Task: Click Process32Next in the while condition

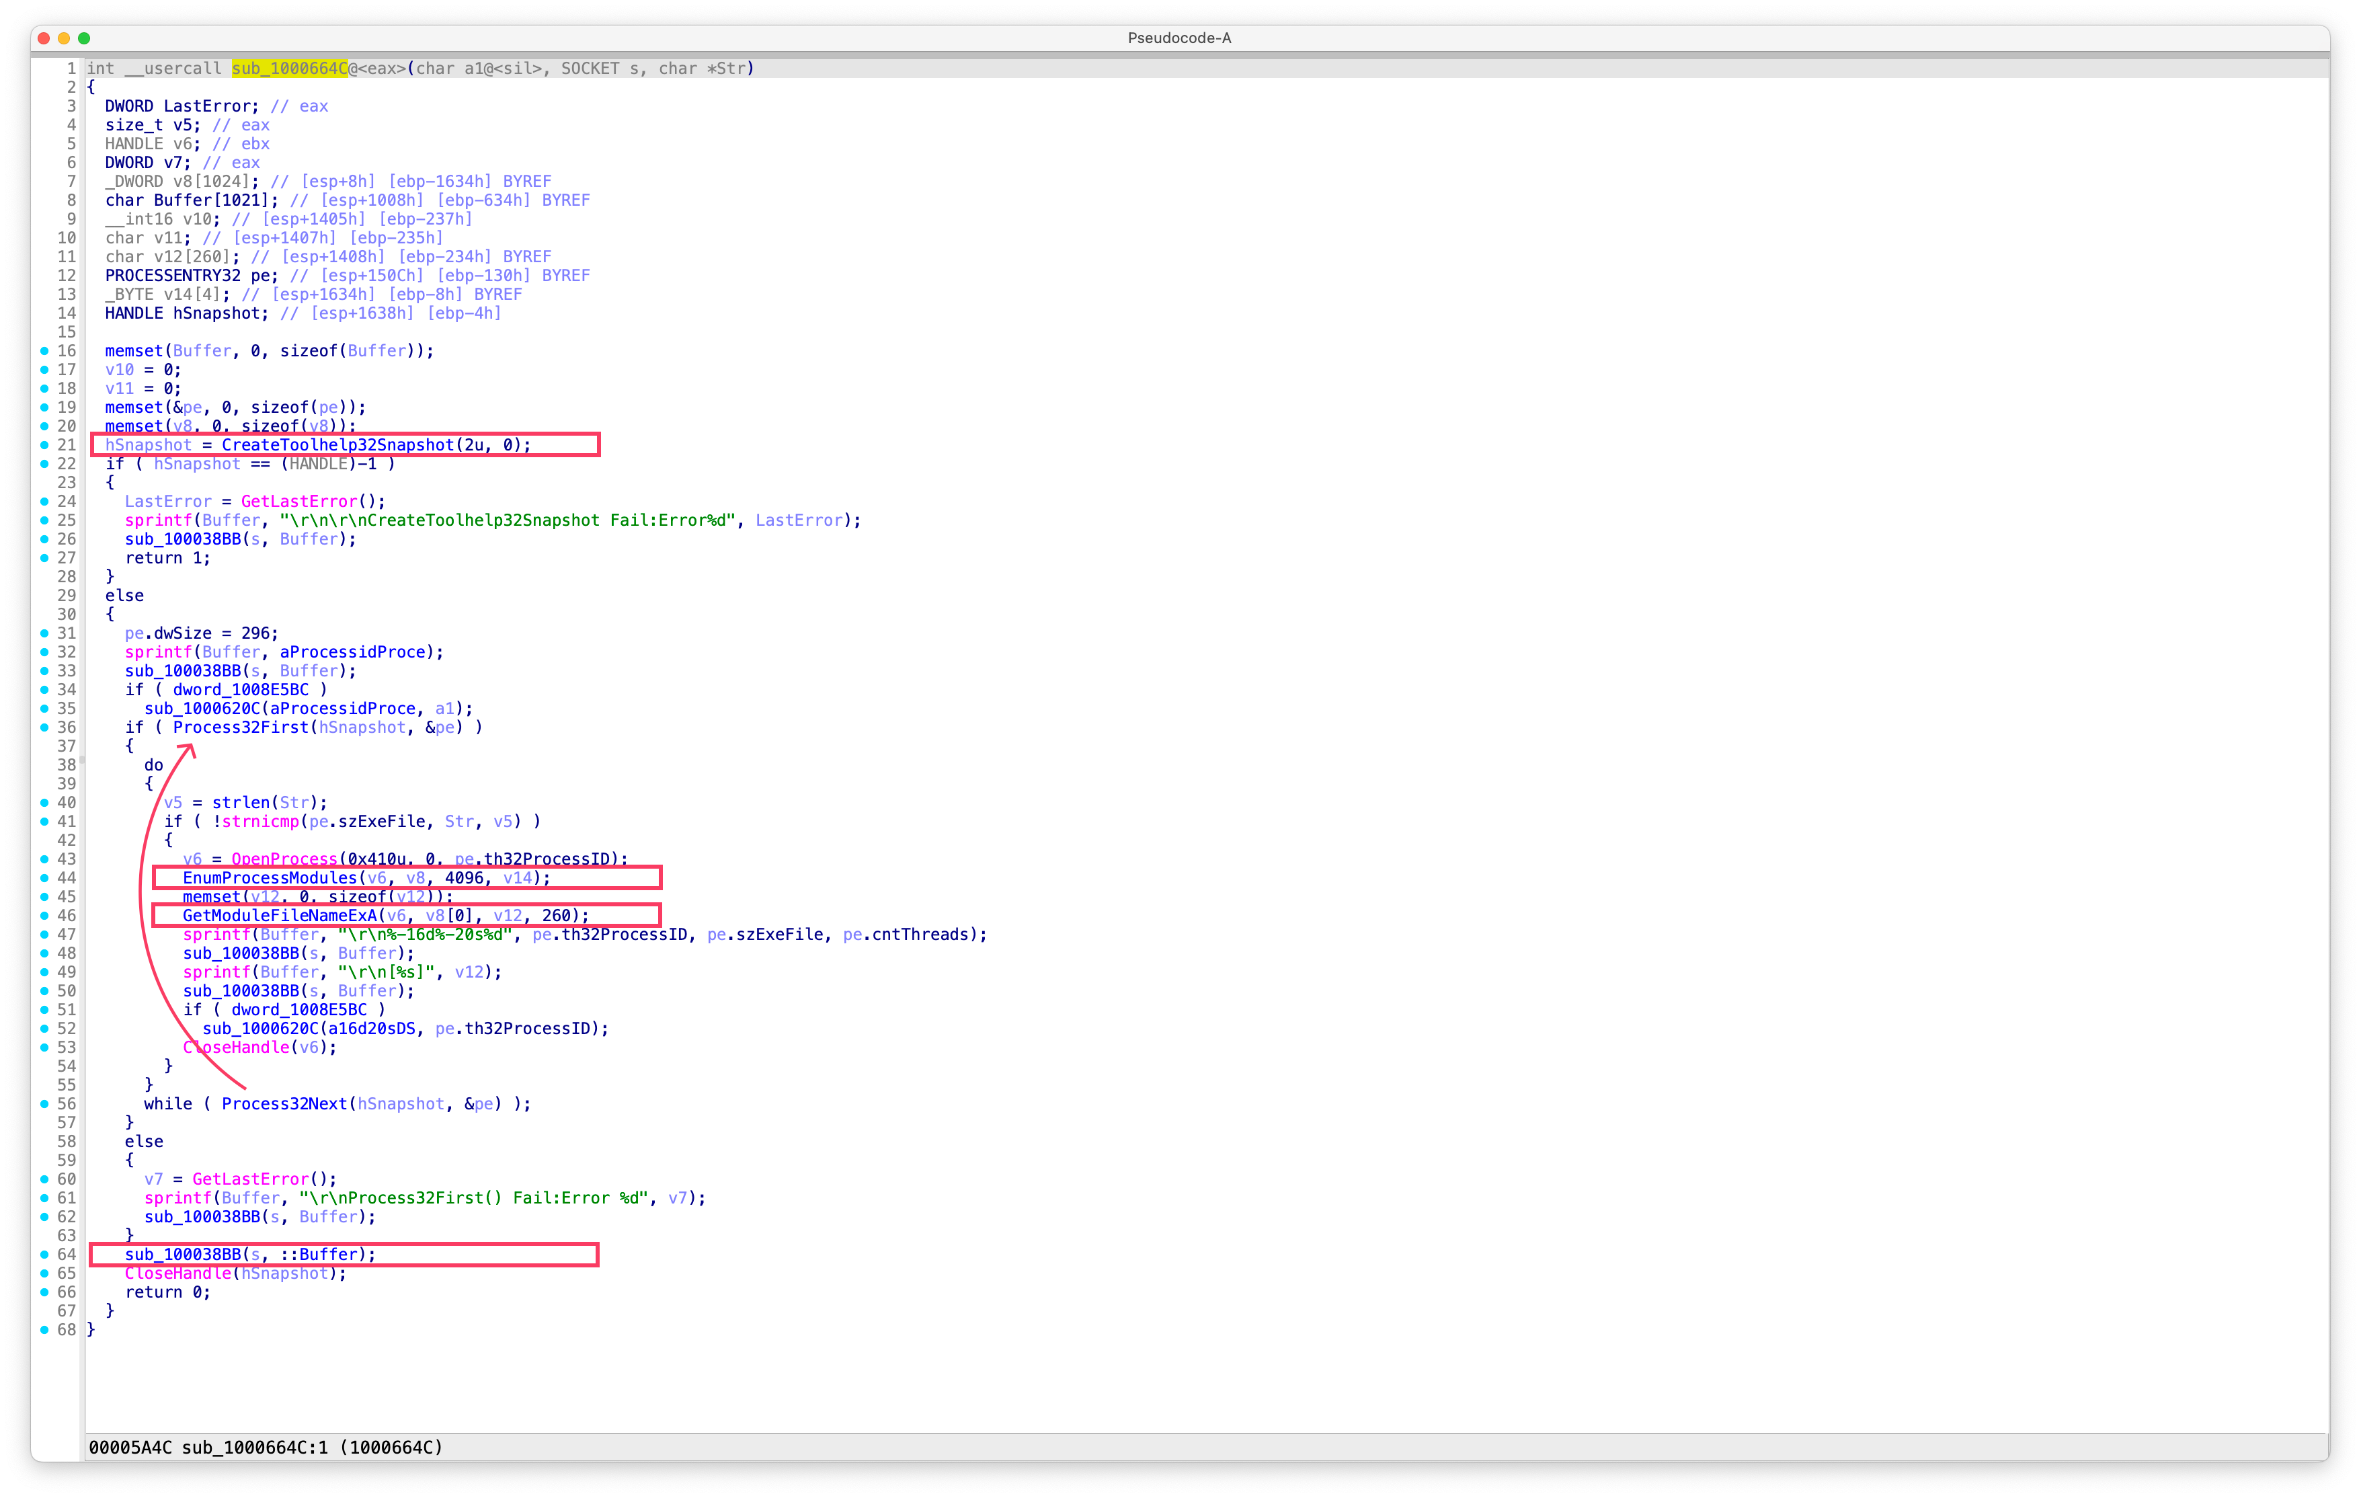Action: (284, 1104)
